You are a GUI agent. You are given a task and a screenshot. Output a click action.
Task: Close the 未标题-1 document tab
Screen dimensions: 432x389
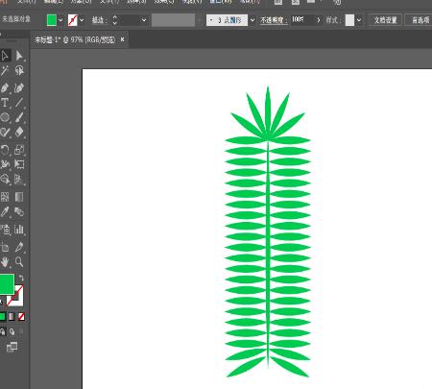point(122,39)
